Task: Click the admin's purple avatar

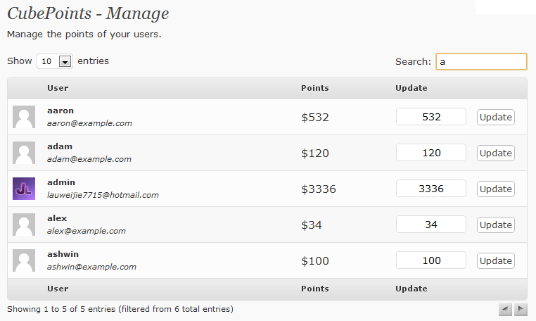Action: pos(24,189)
